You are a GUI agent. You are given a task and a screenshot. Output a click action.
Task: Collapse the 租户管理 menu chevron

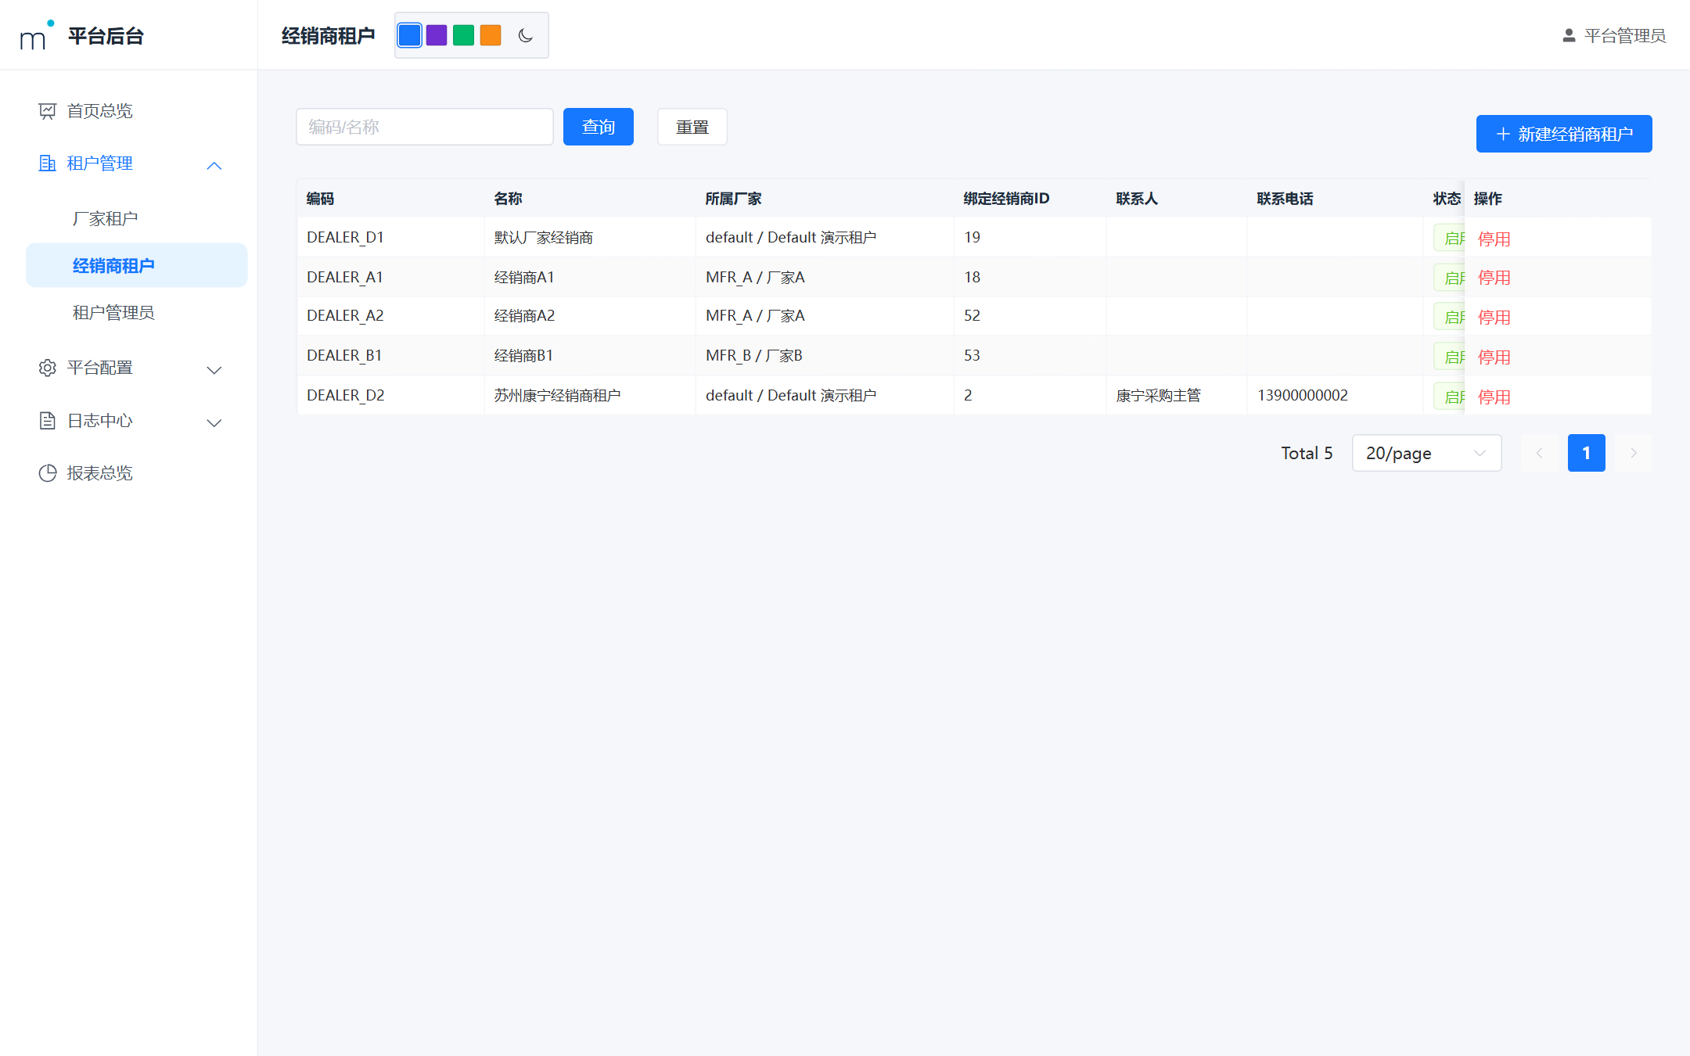pyautogui.click(x=214, y=165)
